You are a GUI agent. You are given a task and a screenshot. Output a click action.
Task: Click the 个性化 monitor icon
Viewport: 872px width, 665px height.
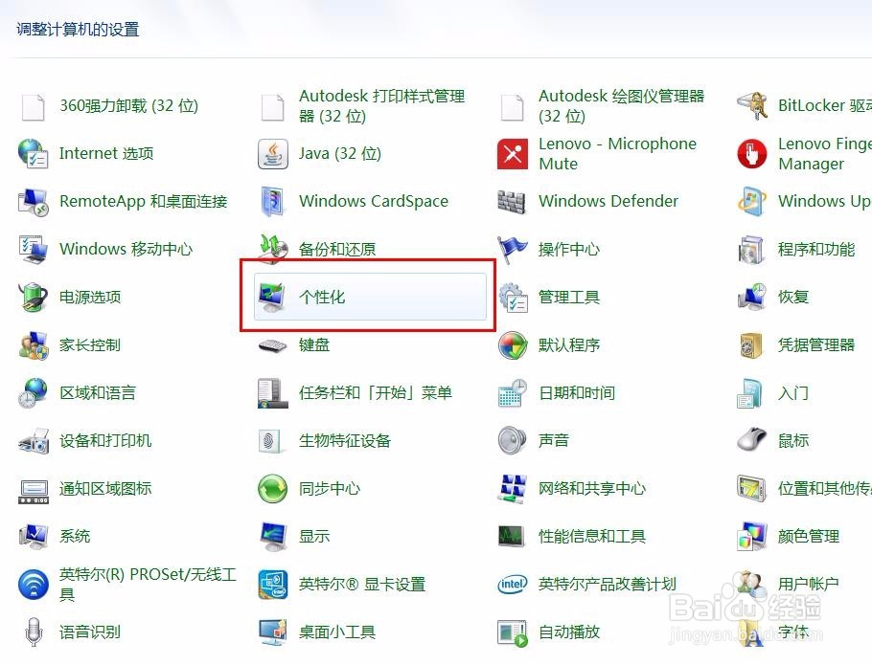point(272,297)
